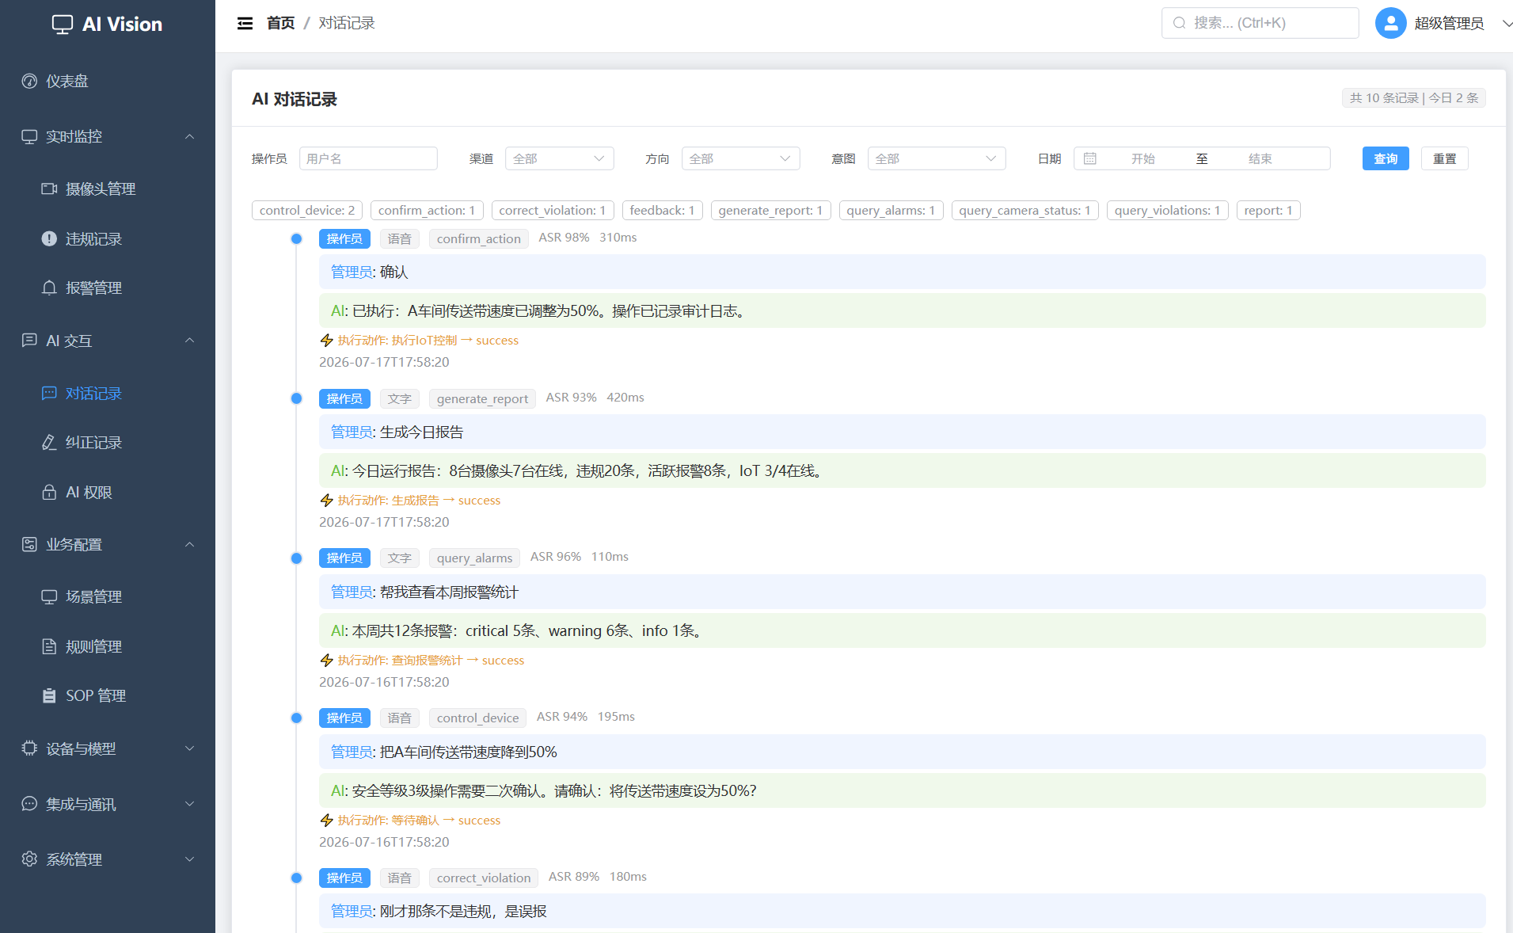Open the 意图 intent dropdown

coord(937,158)
